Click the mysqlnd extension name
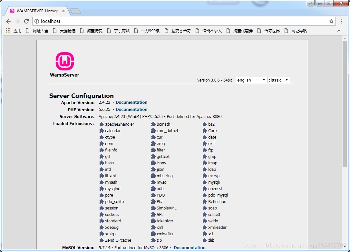 point(113,189)
